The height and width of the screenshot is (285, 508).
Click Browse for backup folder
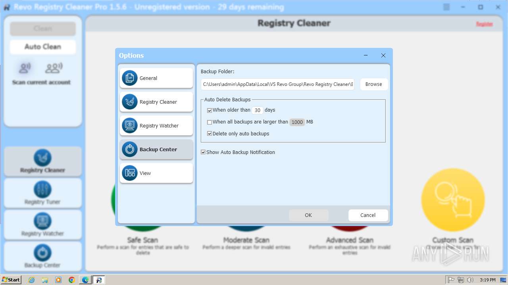tap(374, 84)
